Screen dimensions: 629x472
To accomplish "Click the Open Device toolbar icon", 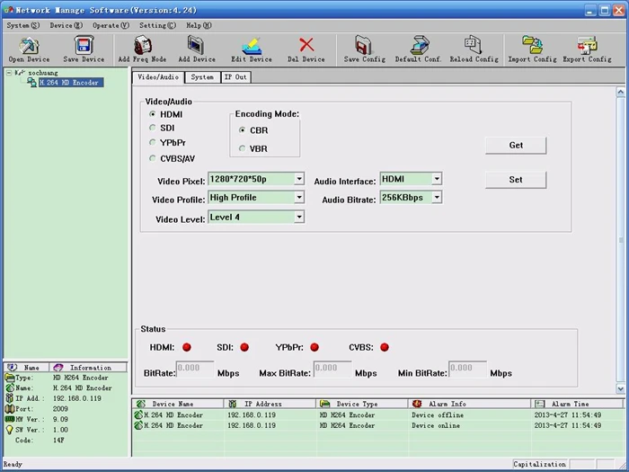I will [29, 46].
